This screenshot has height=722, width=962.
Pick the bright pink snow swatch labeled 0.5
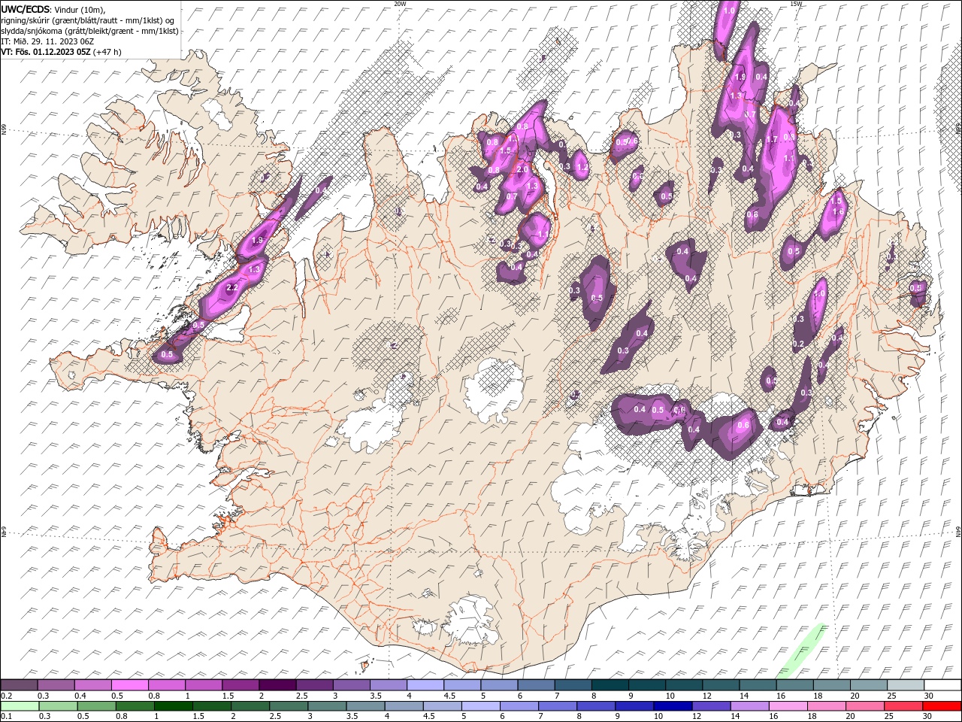tap(129, 684)
